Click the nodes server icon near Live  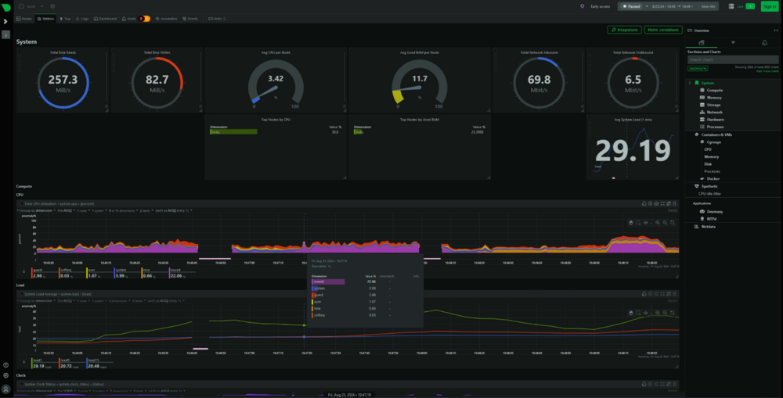point(731,6)
